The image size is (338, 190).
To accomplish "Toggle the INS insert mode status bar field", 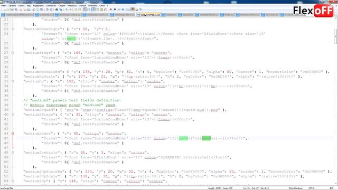I will click(331, 188).
